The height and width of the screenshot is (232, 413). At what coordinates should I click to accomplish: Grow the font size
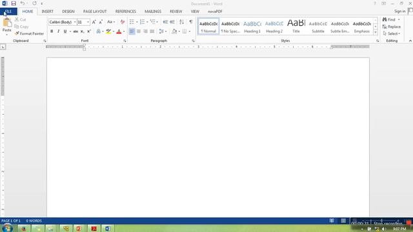(x=94, y=22)
